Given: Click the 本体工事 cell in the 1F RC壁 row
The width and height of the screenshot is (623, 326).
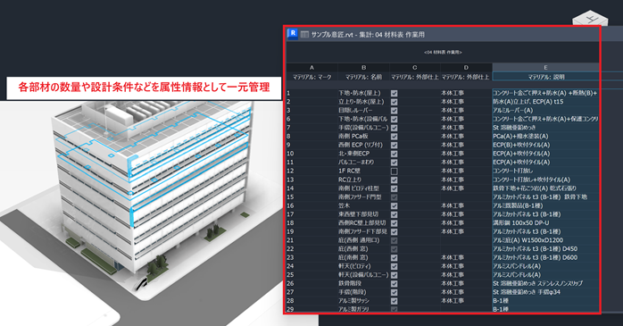Looking at the screenshot, I should (466, 171).
